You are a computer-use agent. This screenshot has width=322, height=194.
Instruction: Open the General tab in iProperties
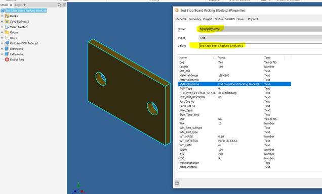pos(181,19)
